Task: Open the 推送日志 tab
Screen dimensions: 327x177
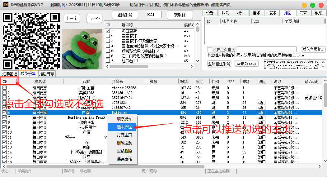Action: (47, 74)
